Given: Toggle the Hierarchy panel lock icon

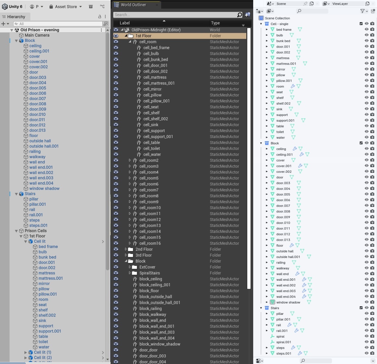Looking at the screenshot, I should 100,17.
